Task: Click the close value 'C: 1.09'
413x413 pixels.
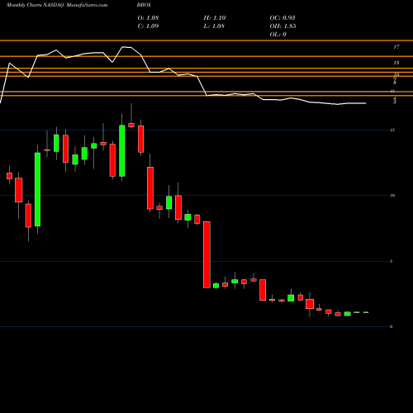Action: [x=148, y=26]
